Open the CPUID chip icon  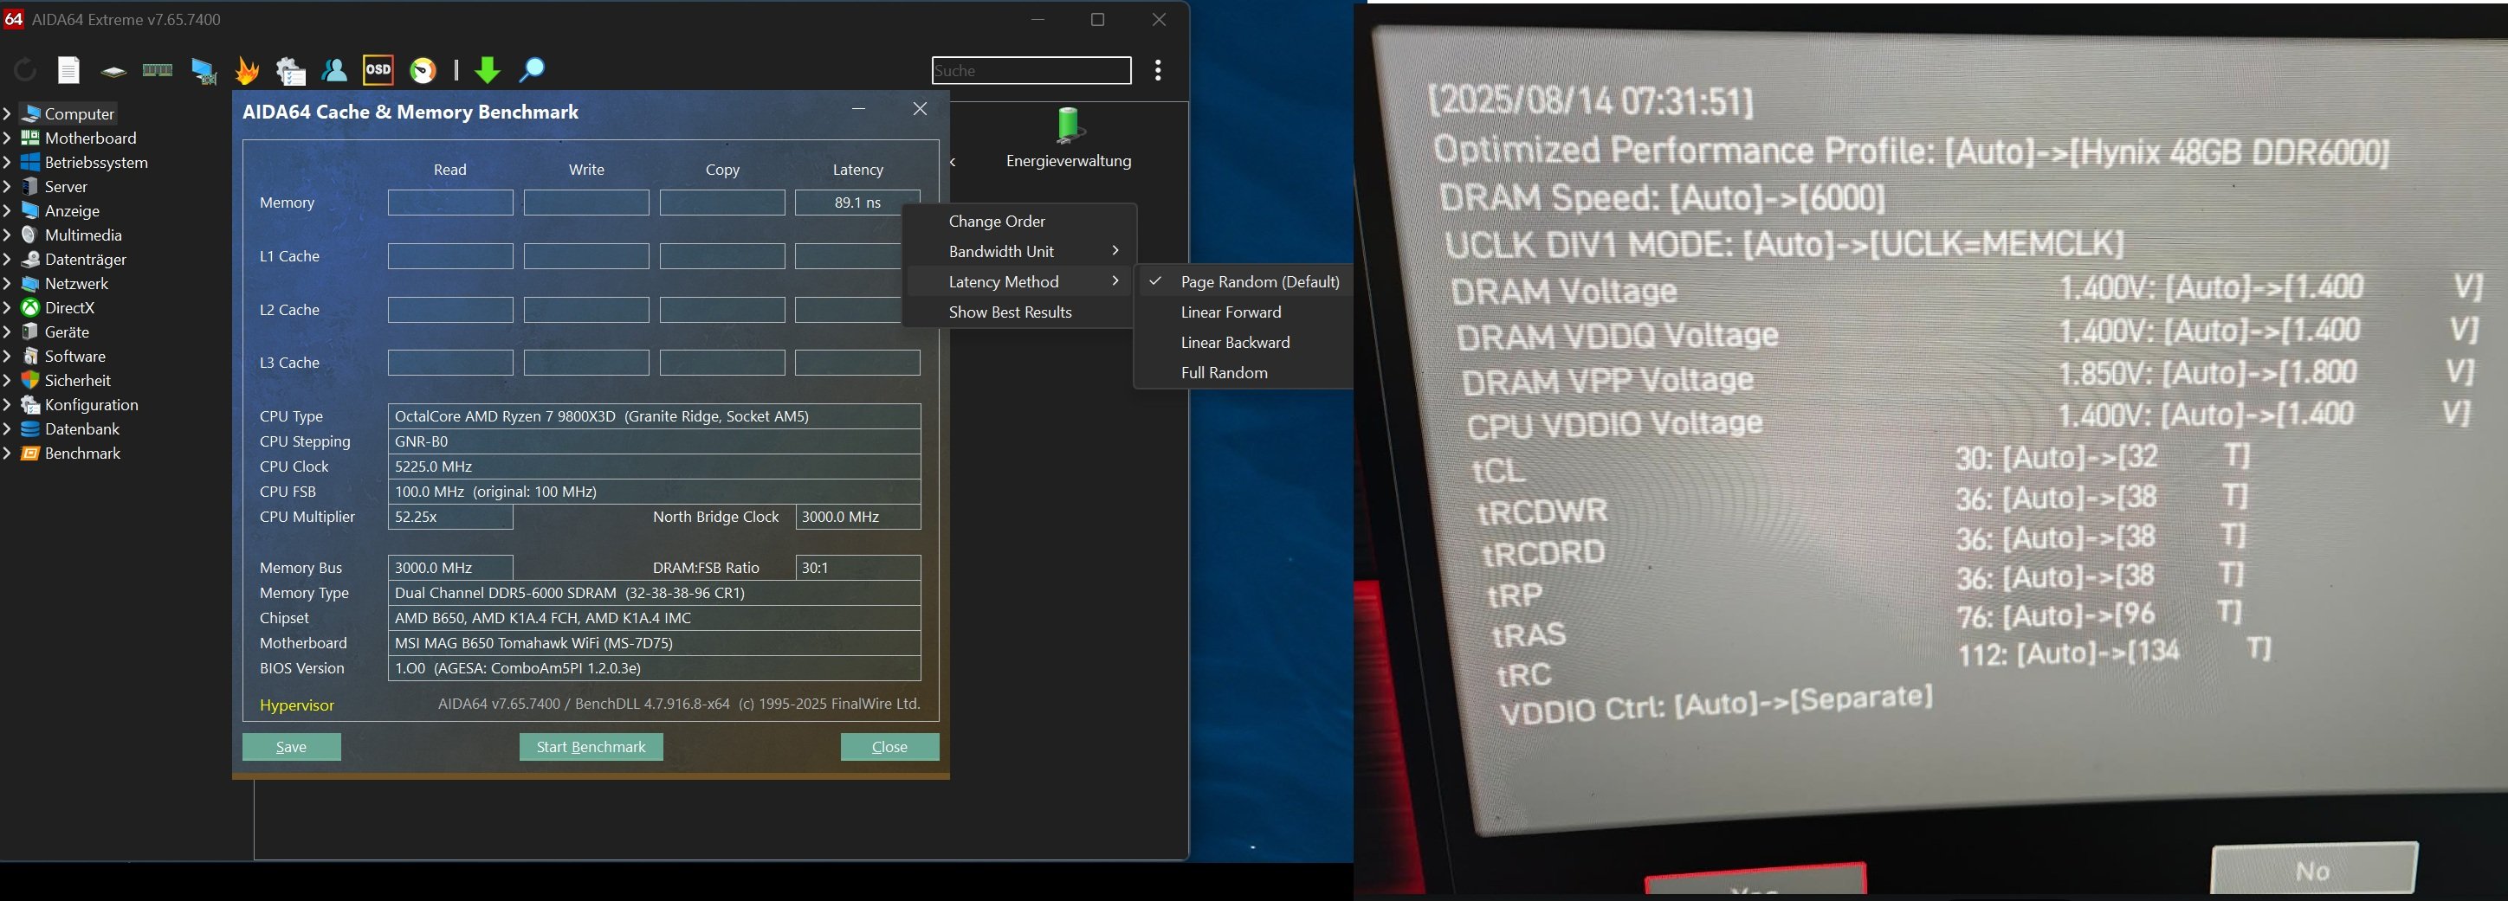[x=114, y=71]
